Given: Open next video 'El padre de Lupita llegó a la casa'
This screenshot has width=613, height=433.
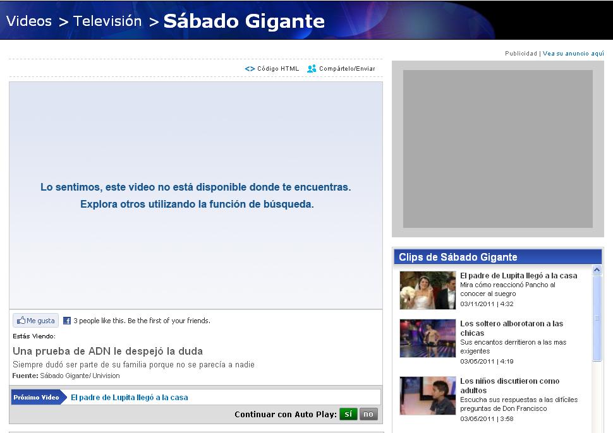Looking at the screenshot, I should point(130,398).
